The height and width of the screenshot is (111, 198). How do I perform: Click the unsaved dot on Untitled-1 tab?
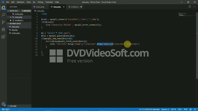pyautogui.click(x=81, y=7)
